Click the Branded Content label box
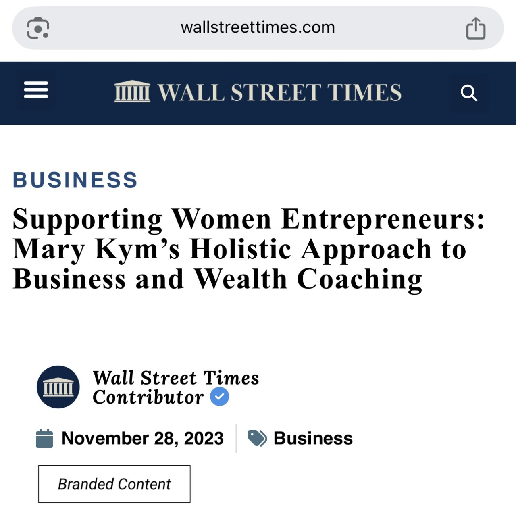Image resolution: width=516 pixels, height=516 pixels. (114, 484)
